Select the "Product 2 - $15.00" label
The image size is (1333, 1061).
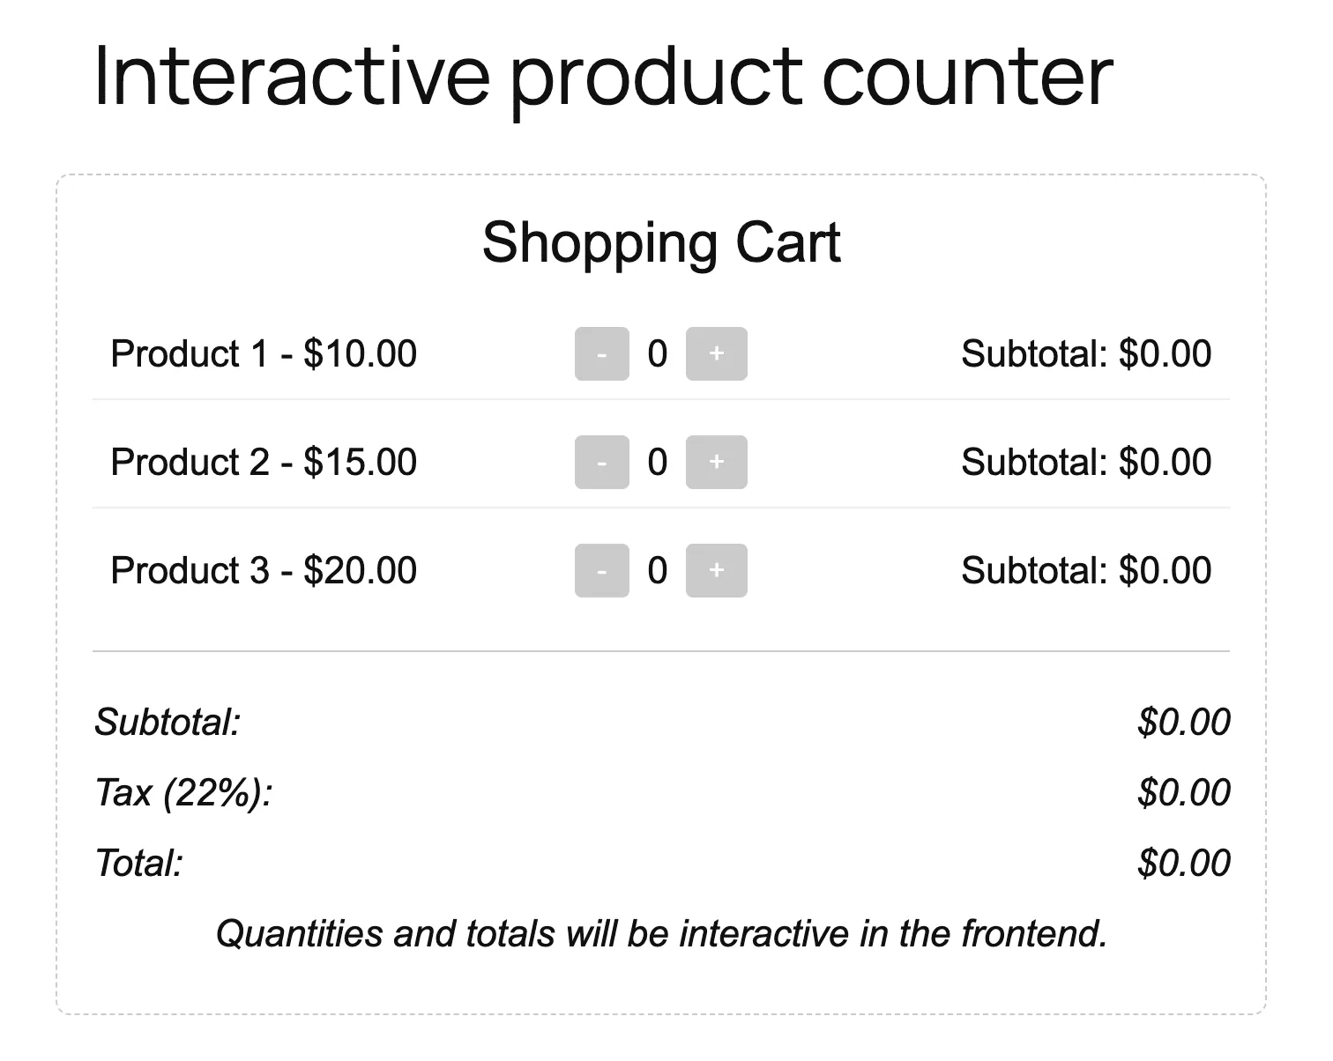click(264, 463)
